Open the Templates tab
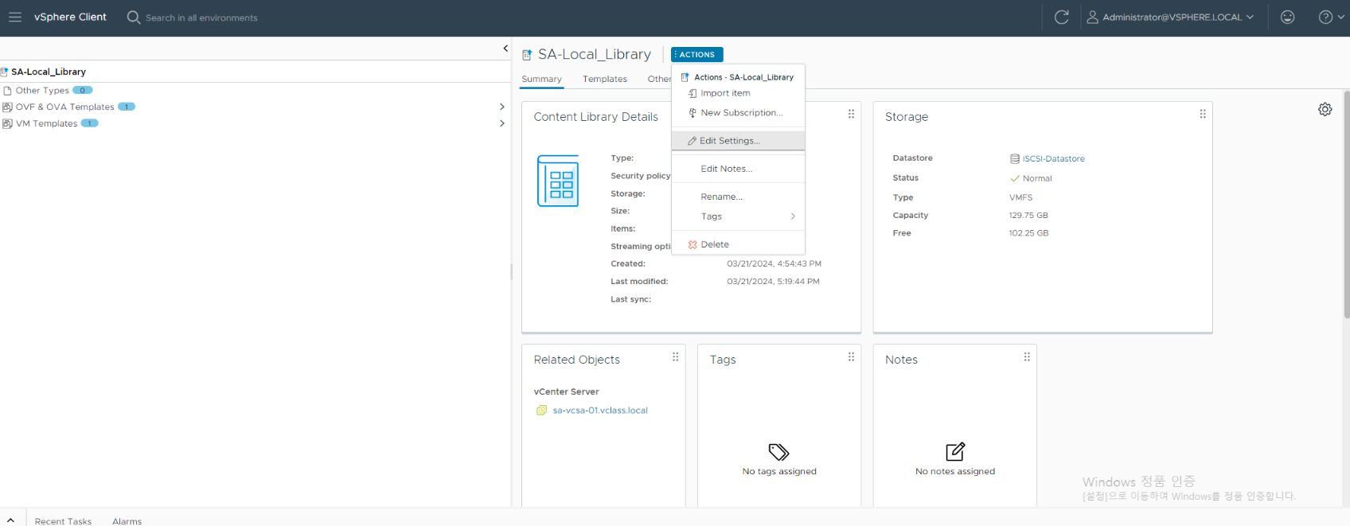The height and width of the screenshot is (526, 1350). tap(605, 79)
